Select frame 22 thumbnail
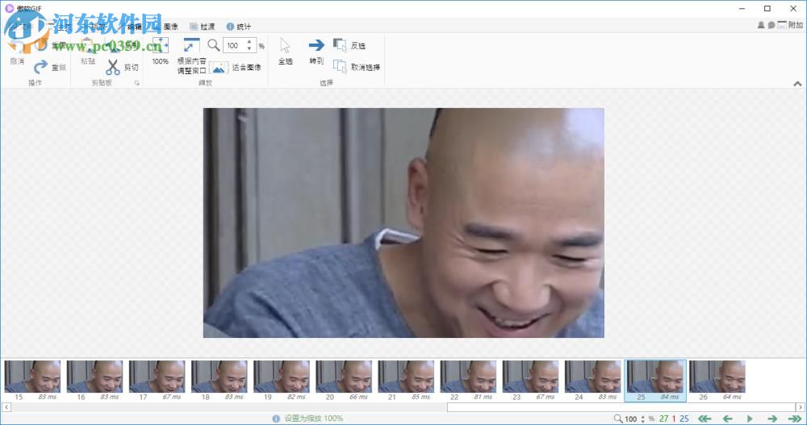This screenshot has width=807, height=425. (x=468, y=377)
